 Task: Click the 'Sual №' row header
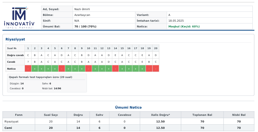[15, 48]
